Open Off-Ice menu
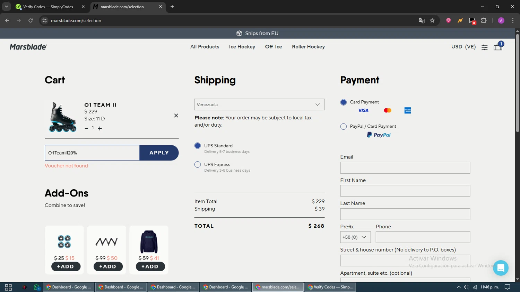Viewport: 520px width, 292px height. point(274,47)
